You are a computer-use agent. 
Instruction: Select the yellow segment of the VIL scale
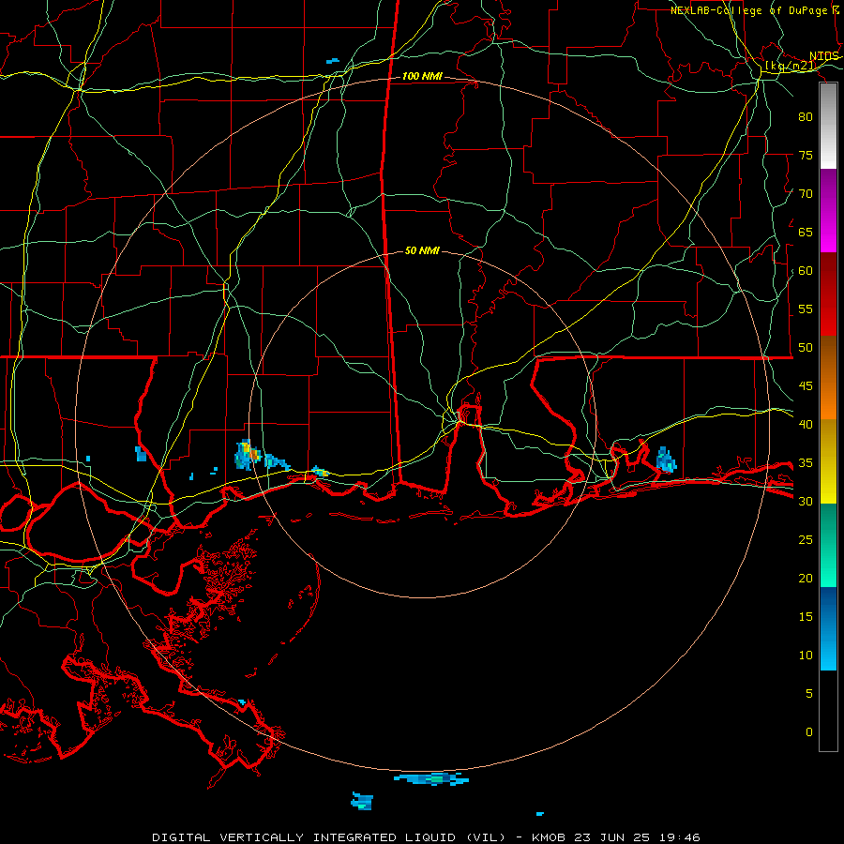coord(828,461)
